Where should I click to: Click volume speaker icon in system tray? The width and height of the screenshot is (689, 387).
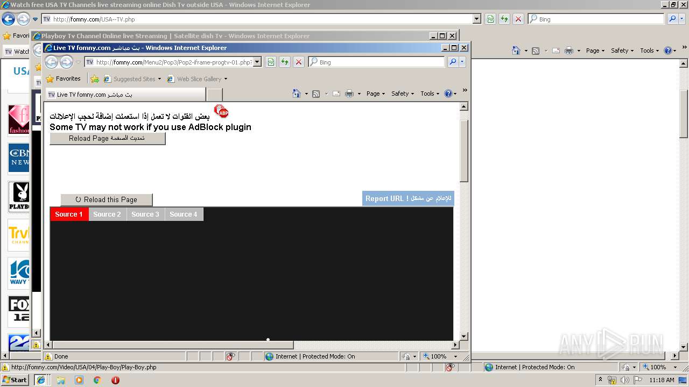[x=625, y=380]
